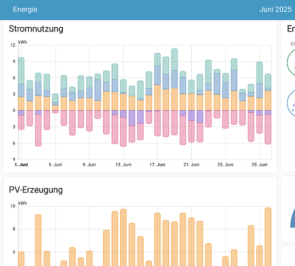Select orange segment of 1. Juni Stromnutzung bar
Viewport: 295px width, 266px height.
(x=21, y=103)
